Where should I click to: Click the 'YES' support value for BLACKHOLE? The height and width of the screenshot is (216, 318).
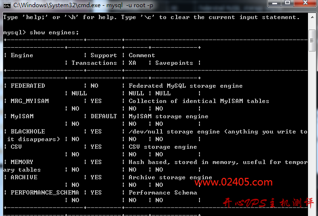pyautogui.click(x=96, y=132)
